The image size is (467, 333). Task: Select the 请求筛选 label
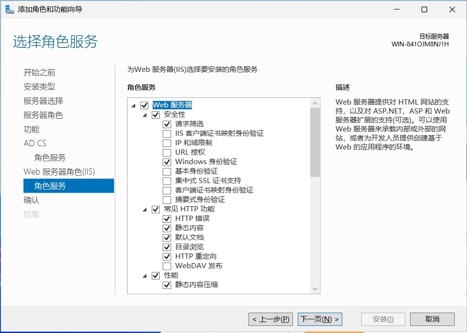190,124
